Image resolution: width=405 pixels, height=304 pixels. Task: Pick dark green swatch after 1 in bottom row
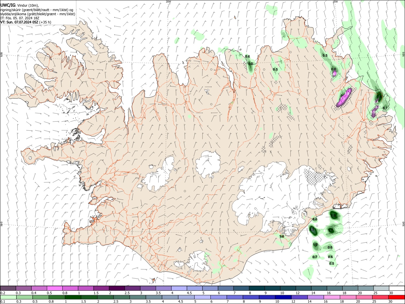[x=72, y=297]
